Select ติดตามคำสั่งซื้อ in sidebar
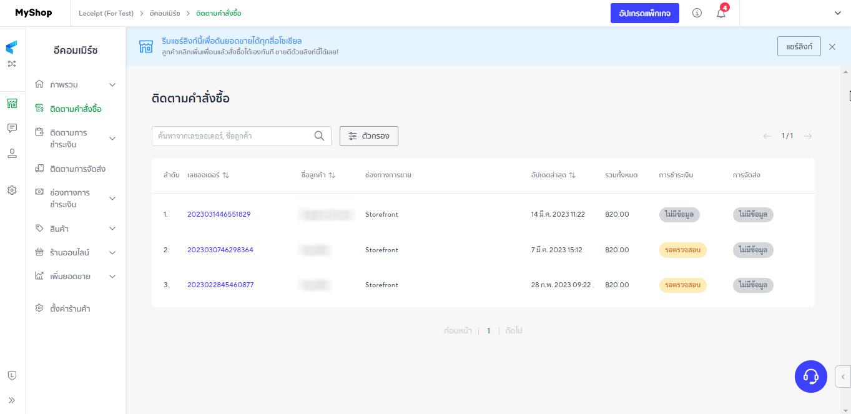Viewport: 851px width, 414px height. point(76,109)
